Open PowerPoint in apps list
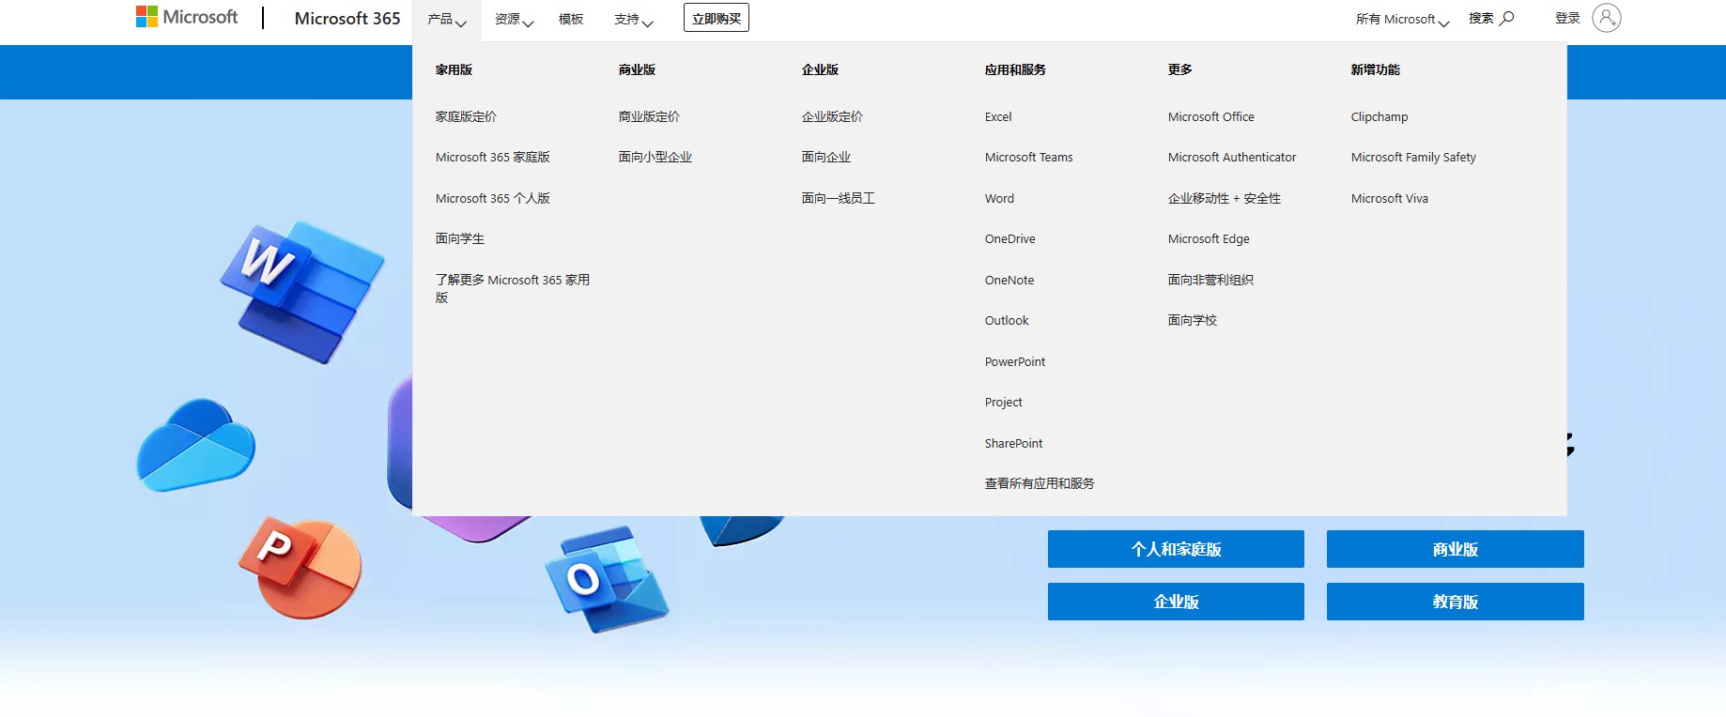 point(1015,361)
